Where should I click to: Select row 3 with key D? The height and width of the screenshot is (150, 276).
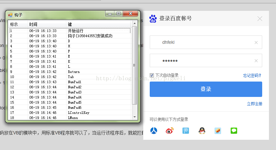tap(70, 41)
